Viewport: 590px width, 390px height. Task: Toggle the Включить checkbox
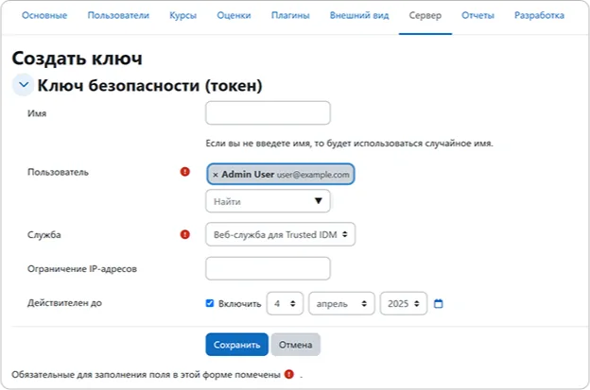[x=210, y=304]
